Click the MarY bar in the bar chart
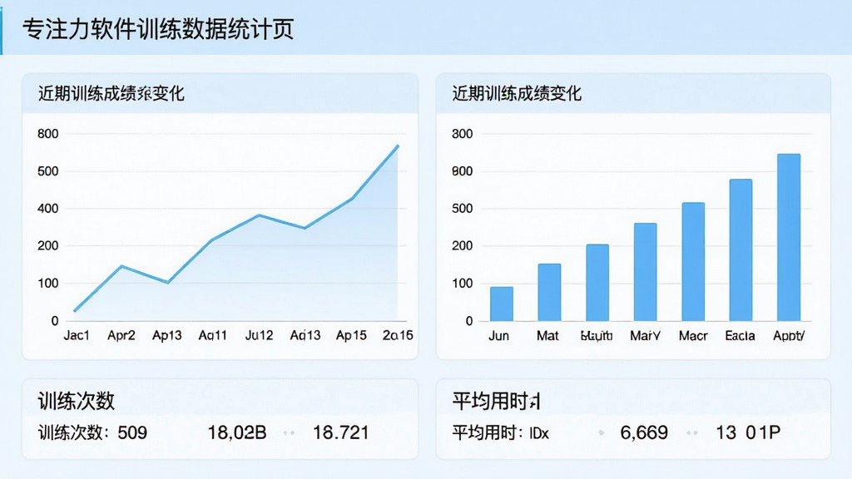The image size is (852, 479). click(645, 272)
